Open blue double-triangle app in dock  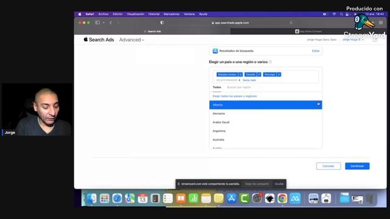295,198
